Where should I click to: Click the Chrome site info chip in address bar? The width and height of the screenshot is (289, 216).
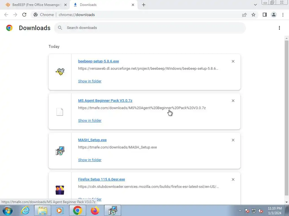pos(44,15)
